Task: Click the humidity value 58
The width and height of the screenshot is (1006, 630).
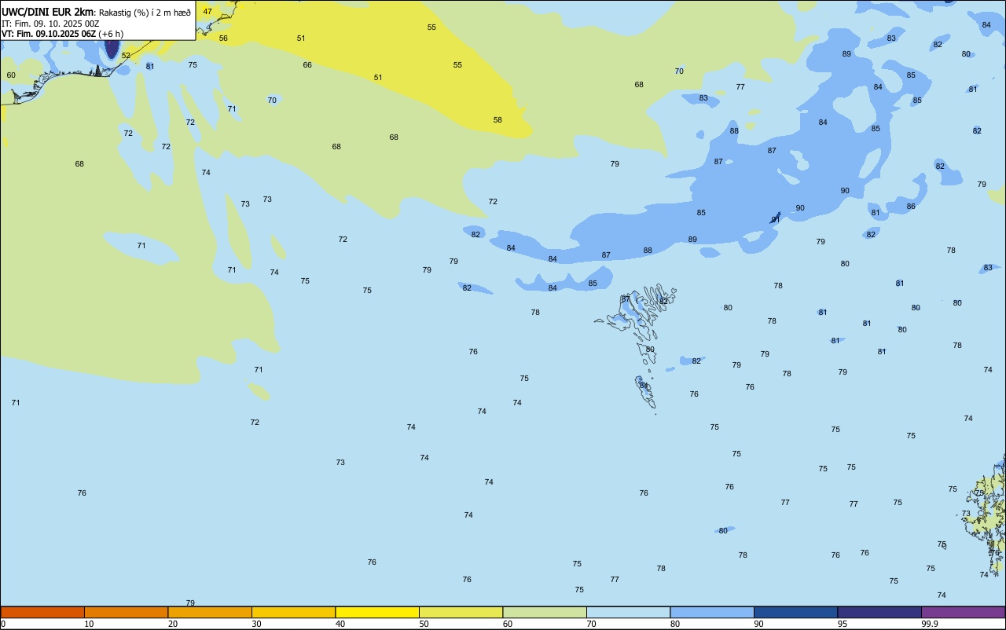Action: pos(497,120)
